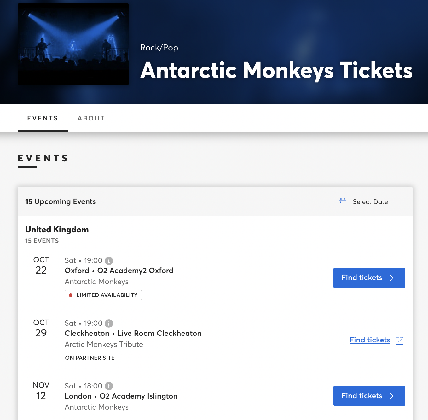Click Oxford O2 Academy2 Oxford event title

point(119,271)
